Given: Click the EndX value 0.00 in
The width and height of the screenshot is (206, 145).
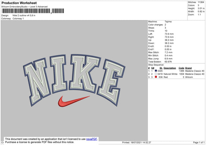Looking at the screenshot, I should (x=168, y=46).
